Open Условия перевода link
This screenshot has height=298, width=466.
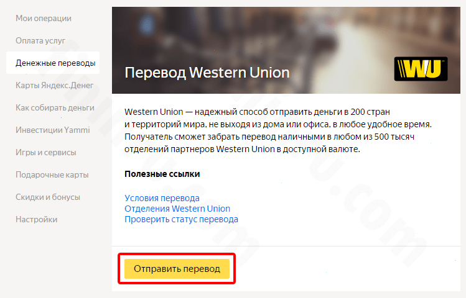pos(162,198)
